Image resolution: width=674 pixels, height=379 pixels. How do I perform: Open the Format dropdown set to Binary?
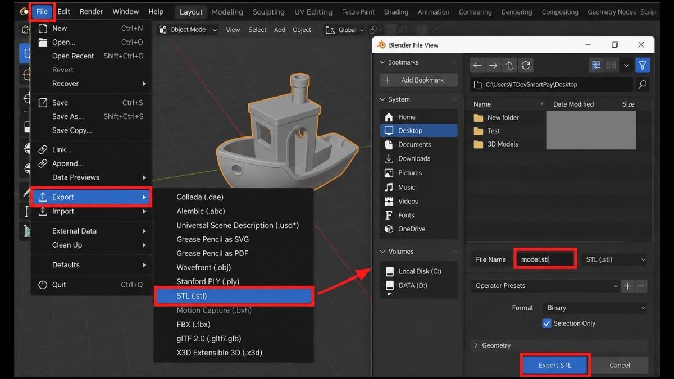click(x=594, y=308)
